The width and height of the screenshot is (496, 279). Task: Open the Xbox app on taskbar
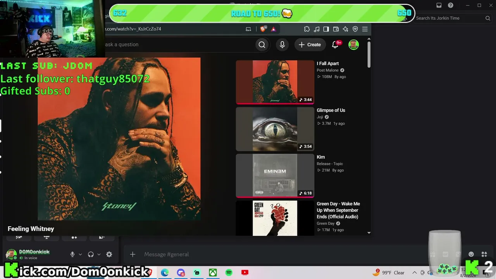tap(213, 272)
